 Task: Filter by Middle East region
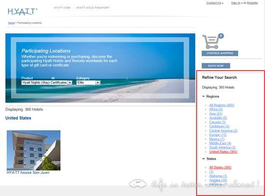tap(220, 143)
